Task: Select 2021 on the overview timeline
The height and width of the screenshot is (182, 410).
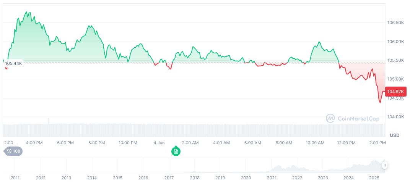Action: [272, 178]
